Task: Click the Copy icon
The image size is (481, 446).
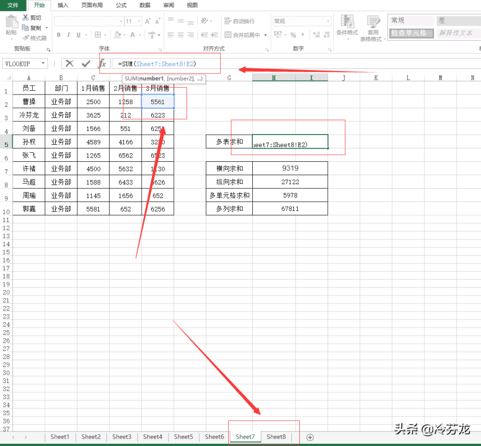Action: coord(26,28)
